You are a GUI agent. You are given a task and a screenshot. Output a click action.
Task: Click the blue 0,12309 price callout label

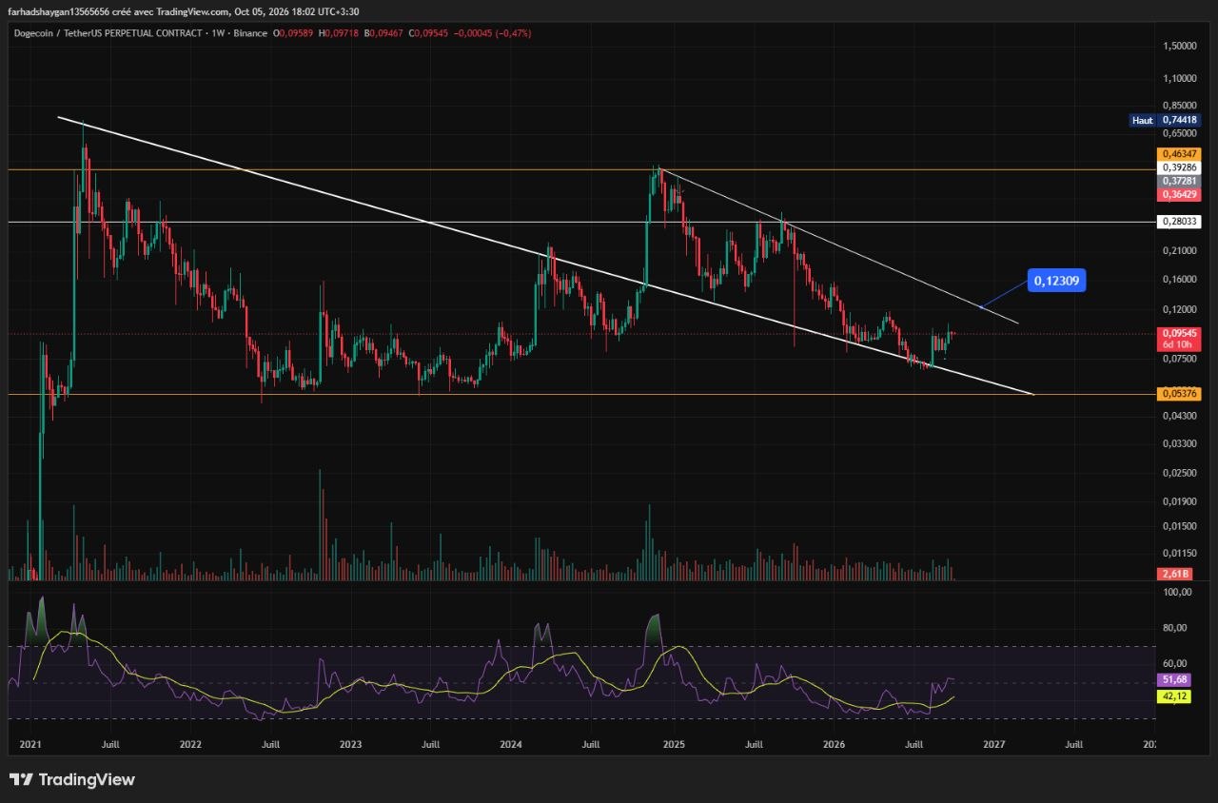[x=1055, y=280]
